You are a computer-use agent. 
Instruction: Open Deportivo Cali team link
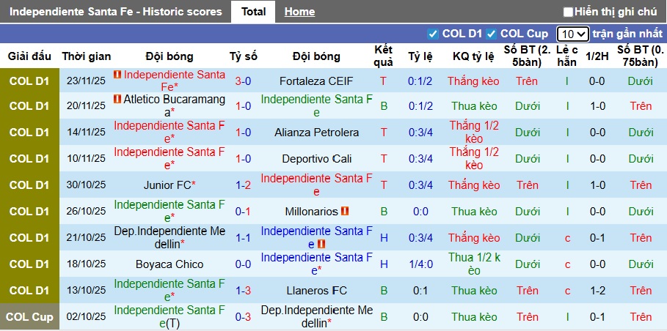[316, 159]
